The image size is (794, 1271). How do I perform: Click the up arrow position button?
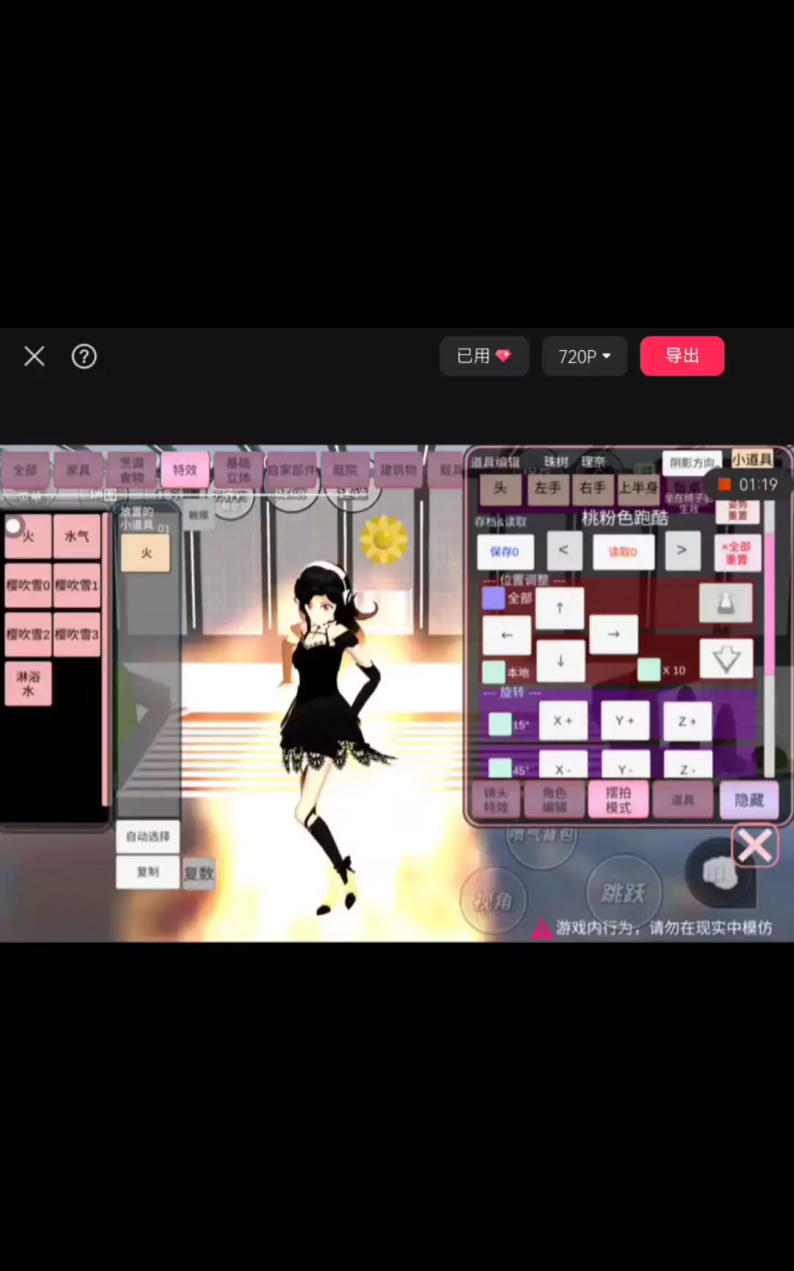tap(559, 608)
